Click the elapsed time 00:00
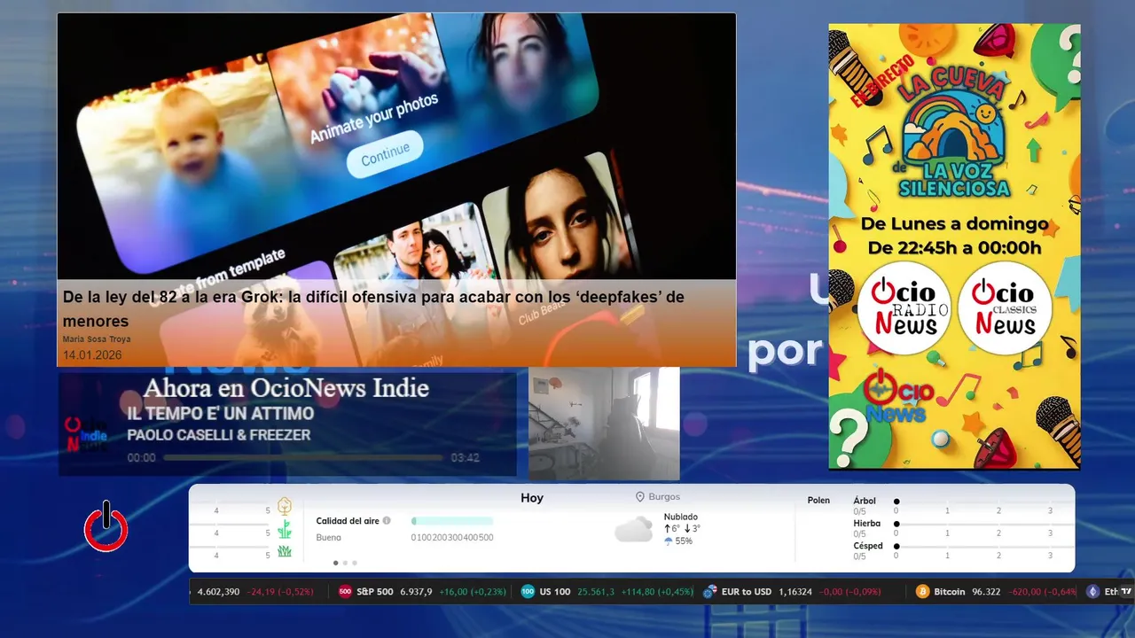1135x638 pixels. (x=141, y=458)
